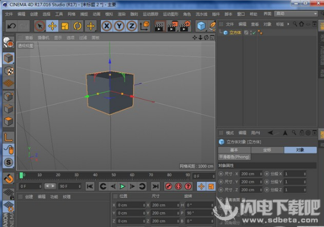Toggle the Z axis lock

[132, 26]
